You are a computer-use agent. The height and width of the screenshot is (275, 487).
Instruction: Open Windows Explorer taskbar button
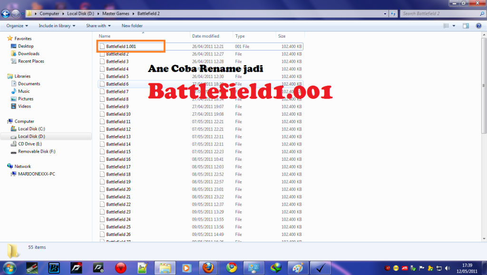(x=165, y=268)
